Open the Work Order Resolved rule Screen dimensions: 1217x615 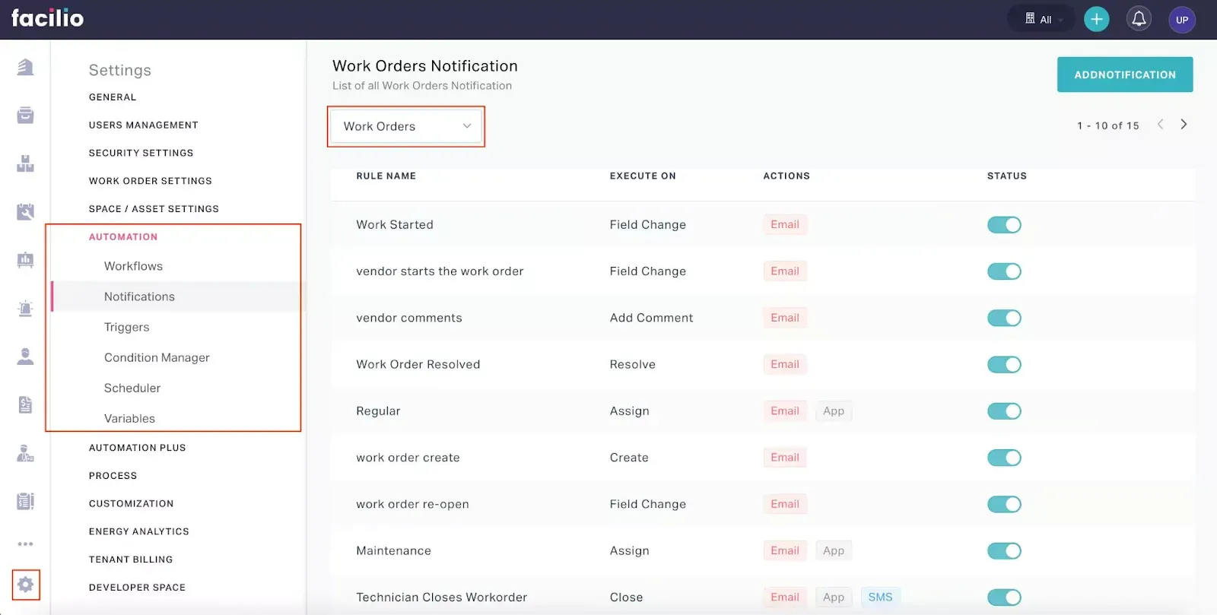[x=418, y=365]
